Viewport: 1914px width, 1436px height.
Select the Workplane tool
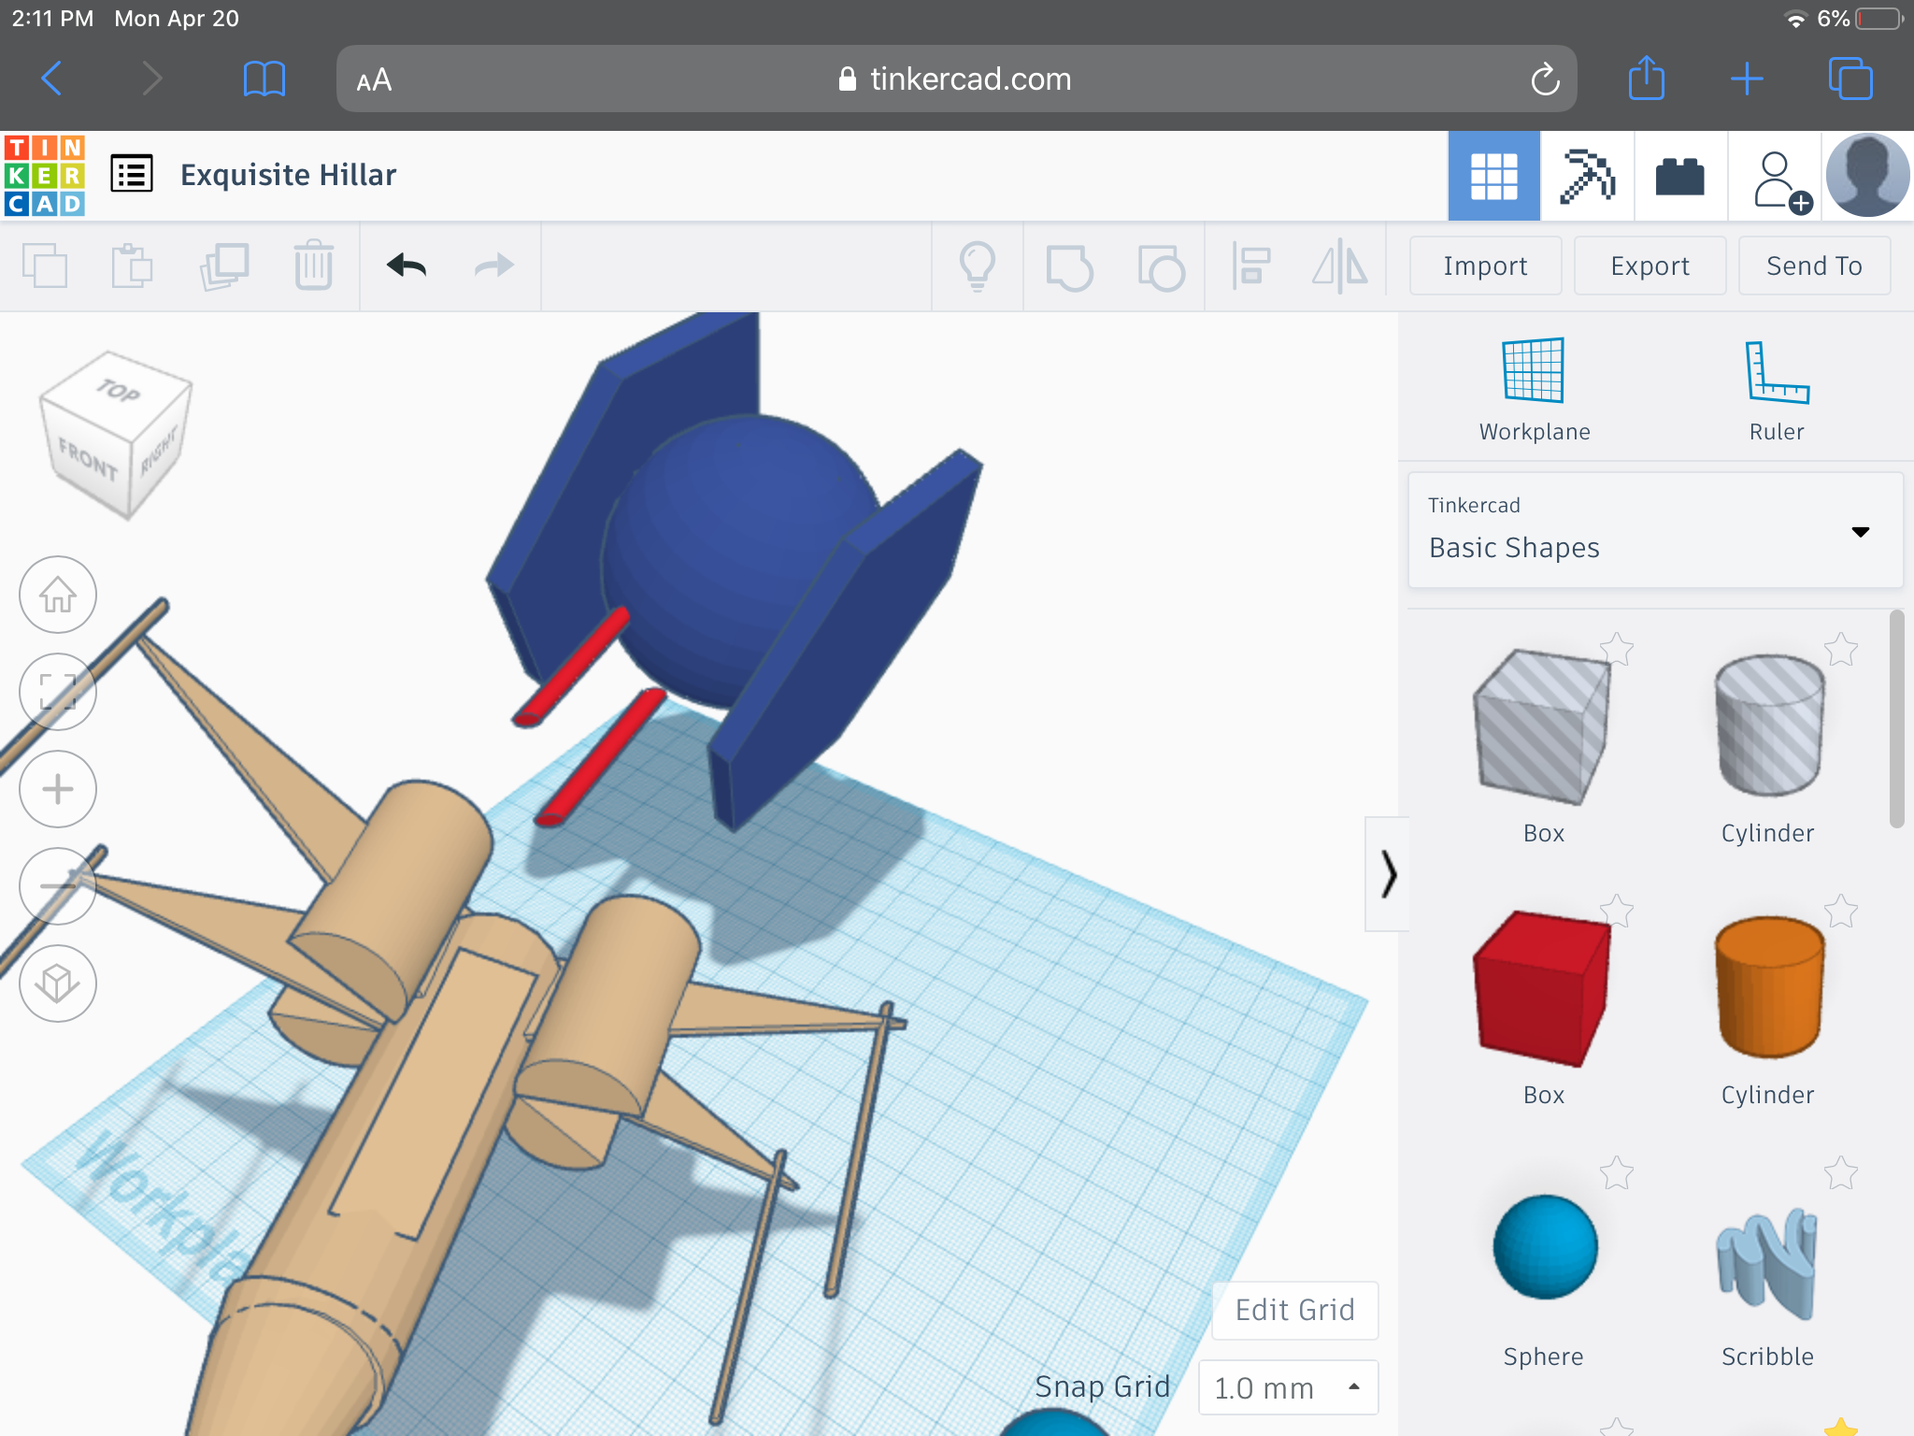[1534, 389]
